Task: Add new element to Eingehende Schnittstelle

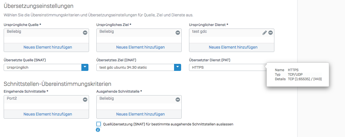Action: (48, 114)
